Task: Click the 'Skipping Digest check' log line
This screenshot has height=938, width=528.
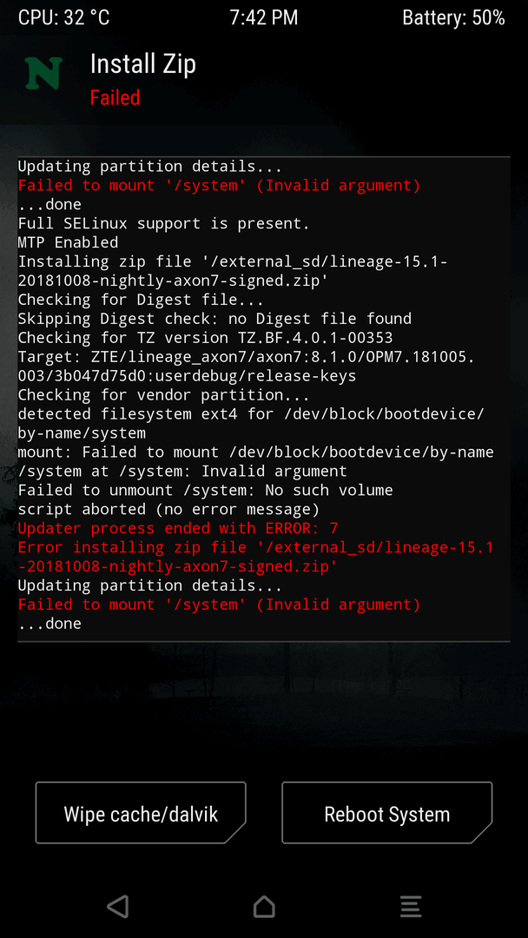Action: pos(214,318)
